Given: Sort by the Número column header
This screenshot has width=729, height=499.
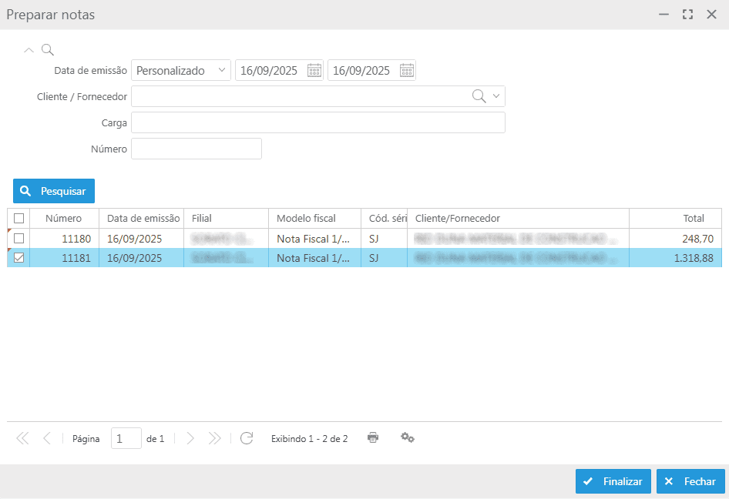Looking at the screenshot, I should point(63,219).
